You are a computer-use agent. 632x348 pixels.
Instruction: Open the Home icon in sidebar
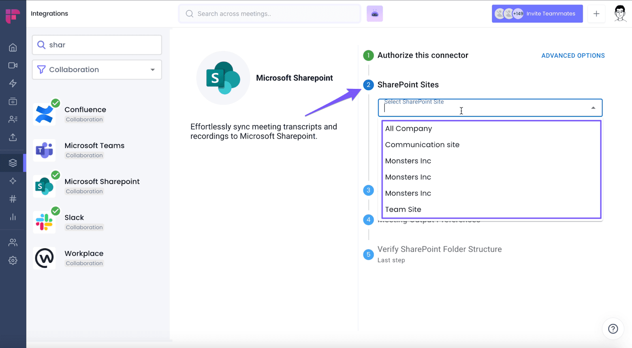pos(13,47)
